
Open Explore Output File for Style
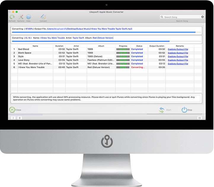tap(178, 56)
